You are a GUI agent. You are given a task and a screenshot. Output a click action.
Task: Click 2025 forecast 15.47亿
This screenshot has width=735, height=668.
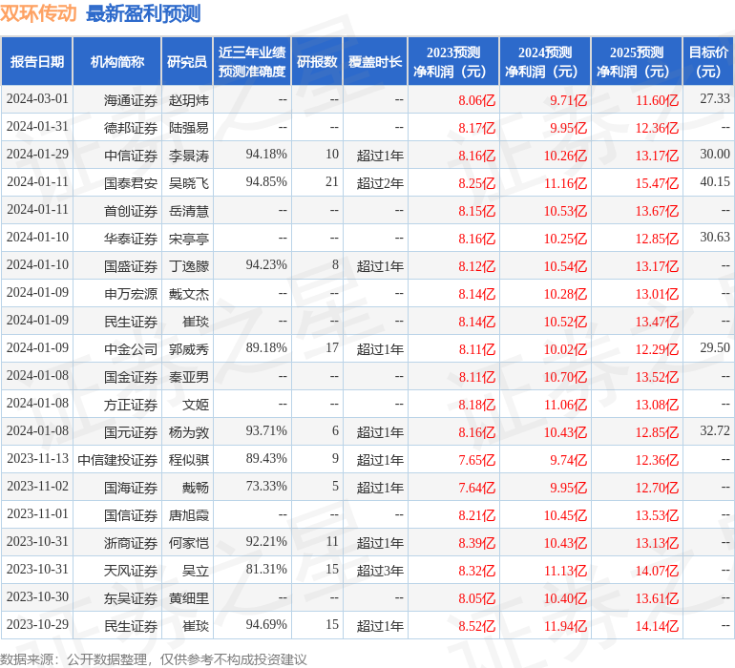[657, 183]
